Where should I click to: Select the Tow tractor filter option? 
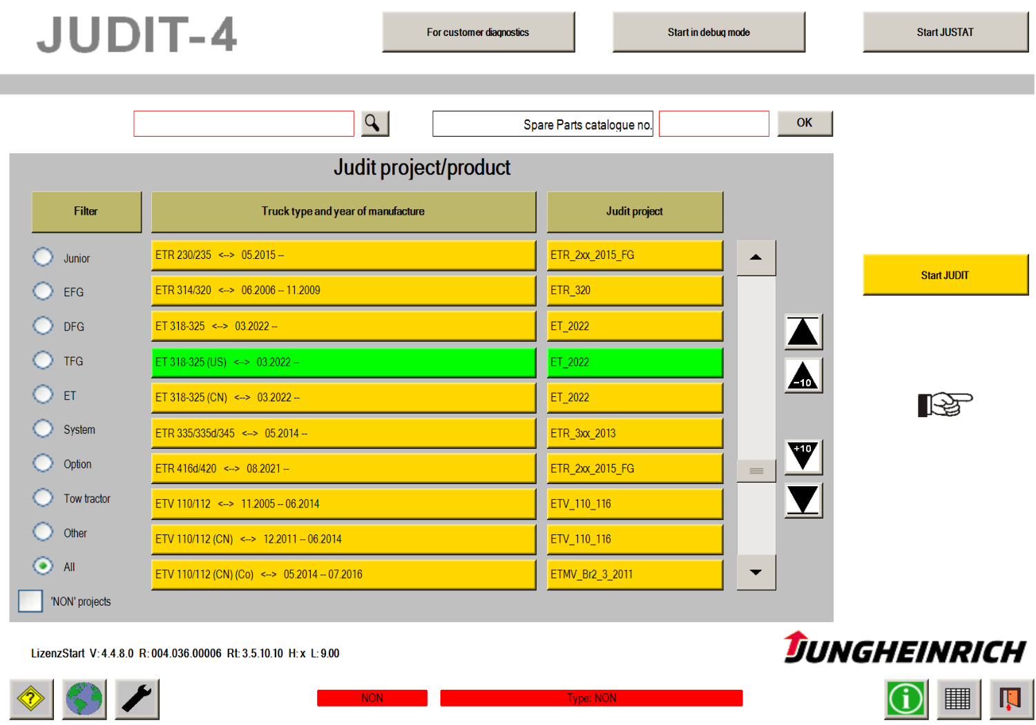tap(43, 498)
